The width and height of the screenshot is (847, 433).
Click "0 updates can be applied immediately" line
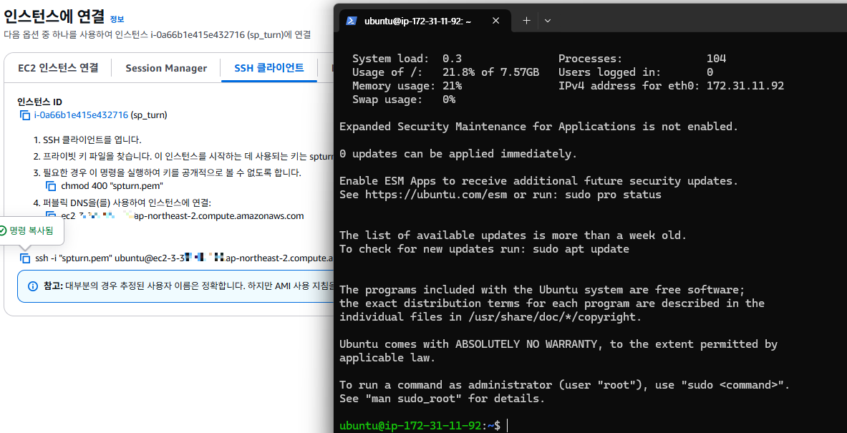pyautogui.click(x=458, y=154)
